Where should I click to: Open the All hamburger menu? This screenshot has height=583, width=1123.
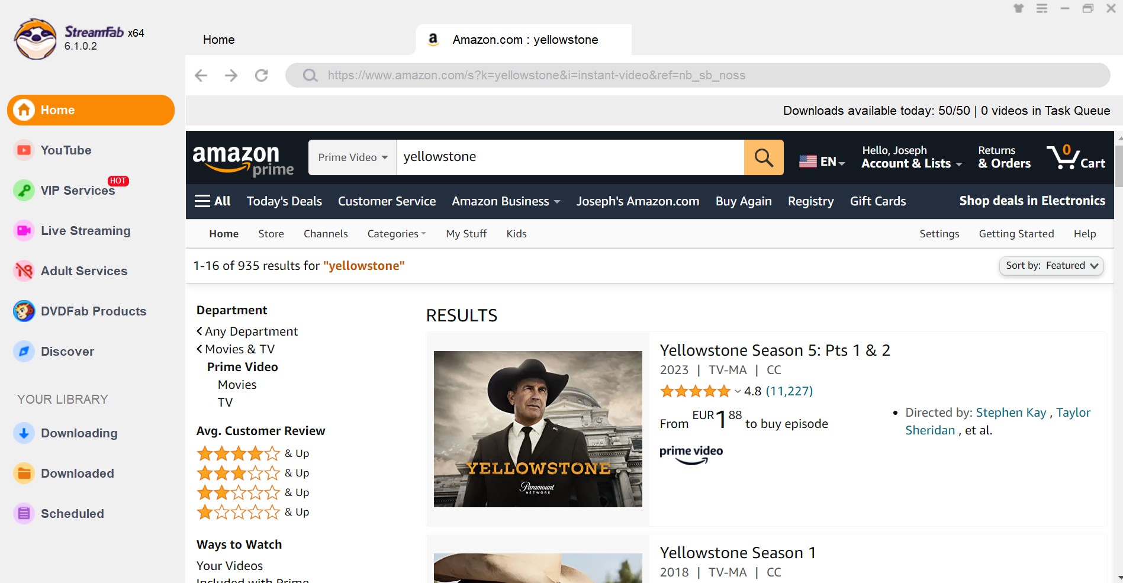click(213, 201)
